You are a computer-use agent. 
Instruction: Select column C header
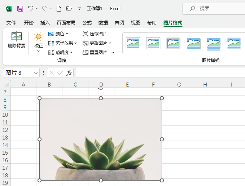(75, 85)
